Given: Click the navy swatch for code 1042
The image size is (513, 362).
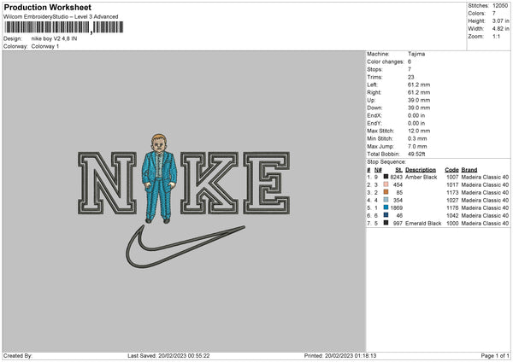Looking at the screenshot, I should 386,215.
